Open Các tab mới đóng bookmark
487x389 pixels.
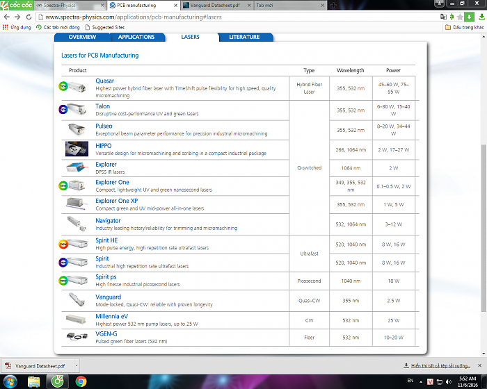click(x=58, y=27)
